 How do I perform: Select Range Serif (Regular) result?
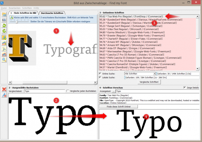[147, 26]
